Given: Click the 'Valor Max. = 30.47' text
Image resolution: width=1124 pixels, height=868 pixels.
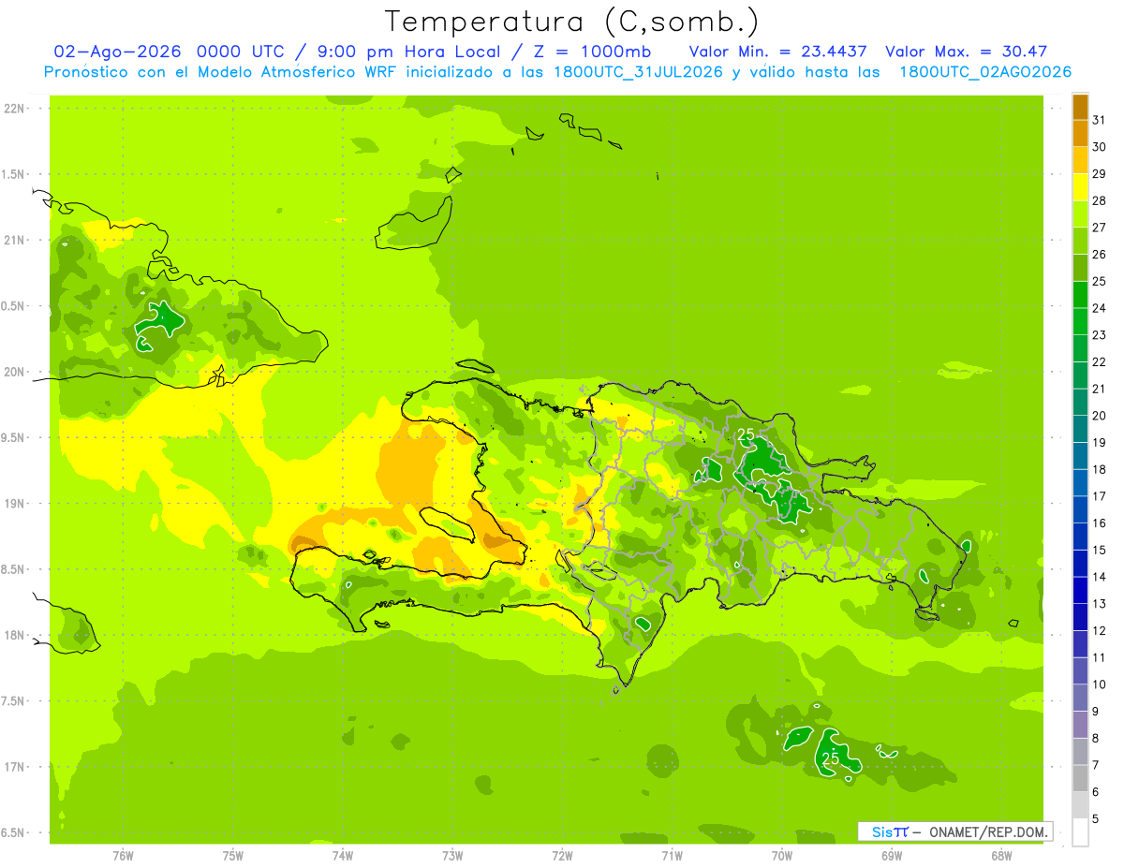Looking at the screenshot, I should 966,51.
